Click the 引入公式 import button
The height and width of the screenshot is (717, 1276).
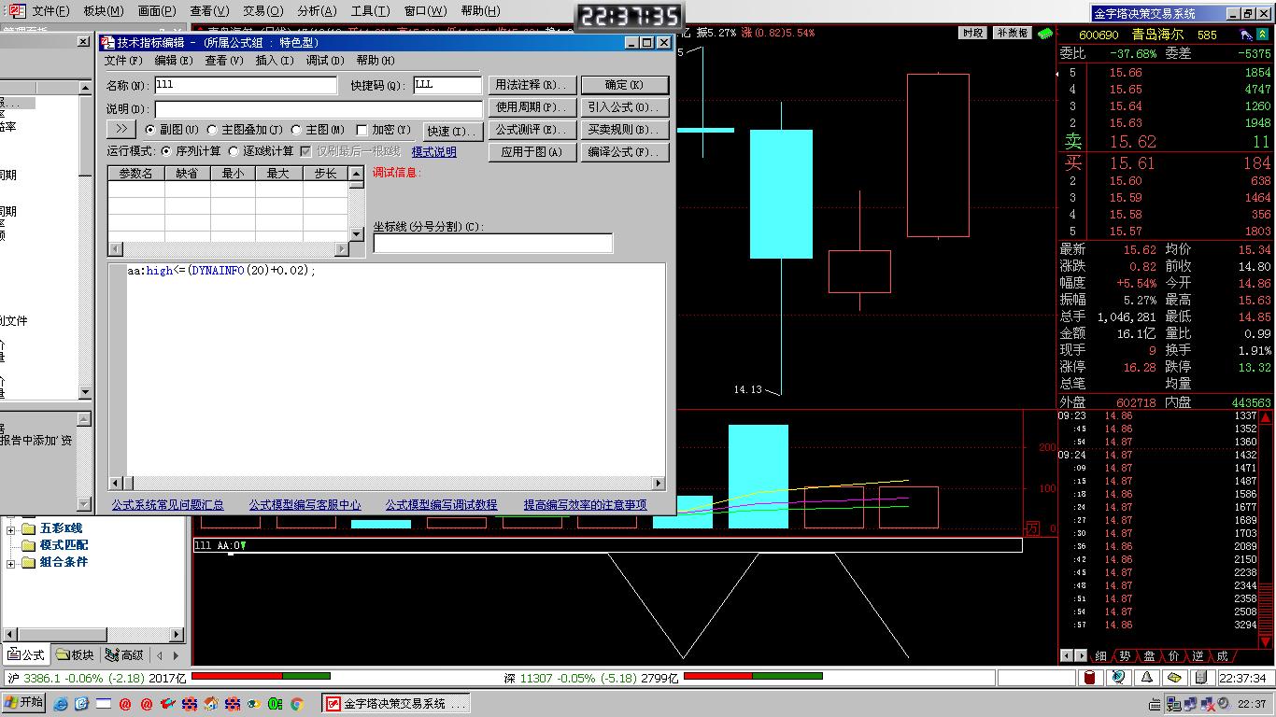point(625,107)
